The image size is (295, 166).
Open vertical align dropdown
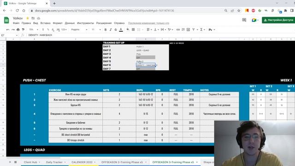click(x=156, y=30)
